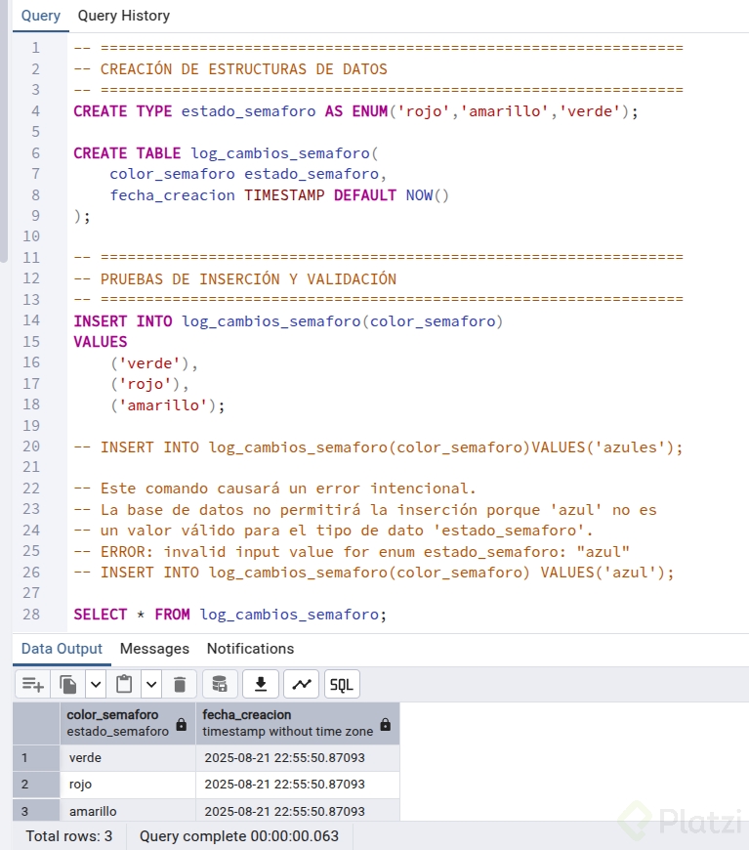Click the commented INSERT with 'azules' line
The width and height of the screenshot is (749, 850).
click(x=378, y=447)
